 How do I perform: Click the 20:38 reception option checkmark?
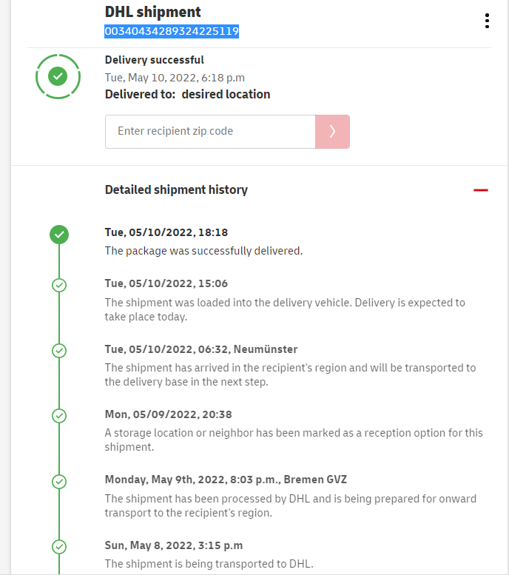(x=59, y=416)
